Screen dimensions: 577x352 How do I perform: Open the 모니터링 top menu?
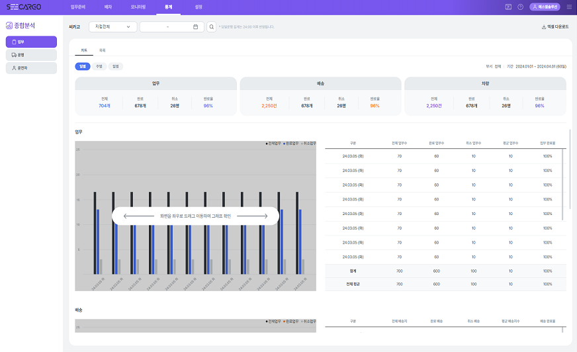138,7
